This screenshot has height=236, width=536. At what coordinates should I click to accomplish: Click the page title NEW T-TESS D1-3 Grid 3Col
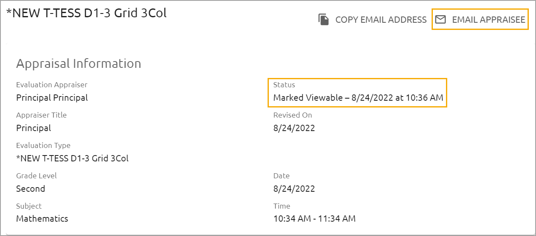pyautogui.click(x=86, y=13)
